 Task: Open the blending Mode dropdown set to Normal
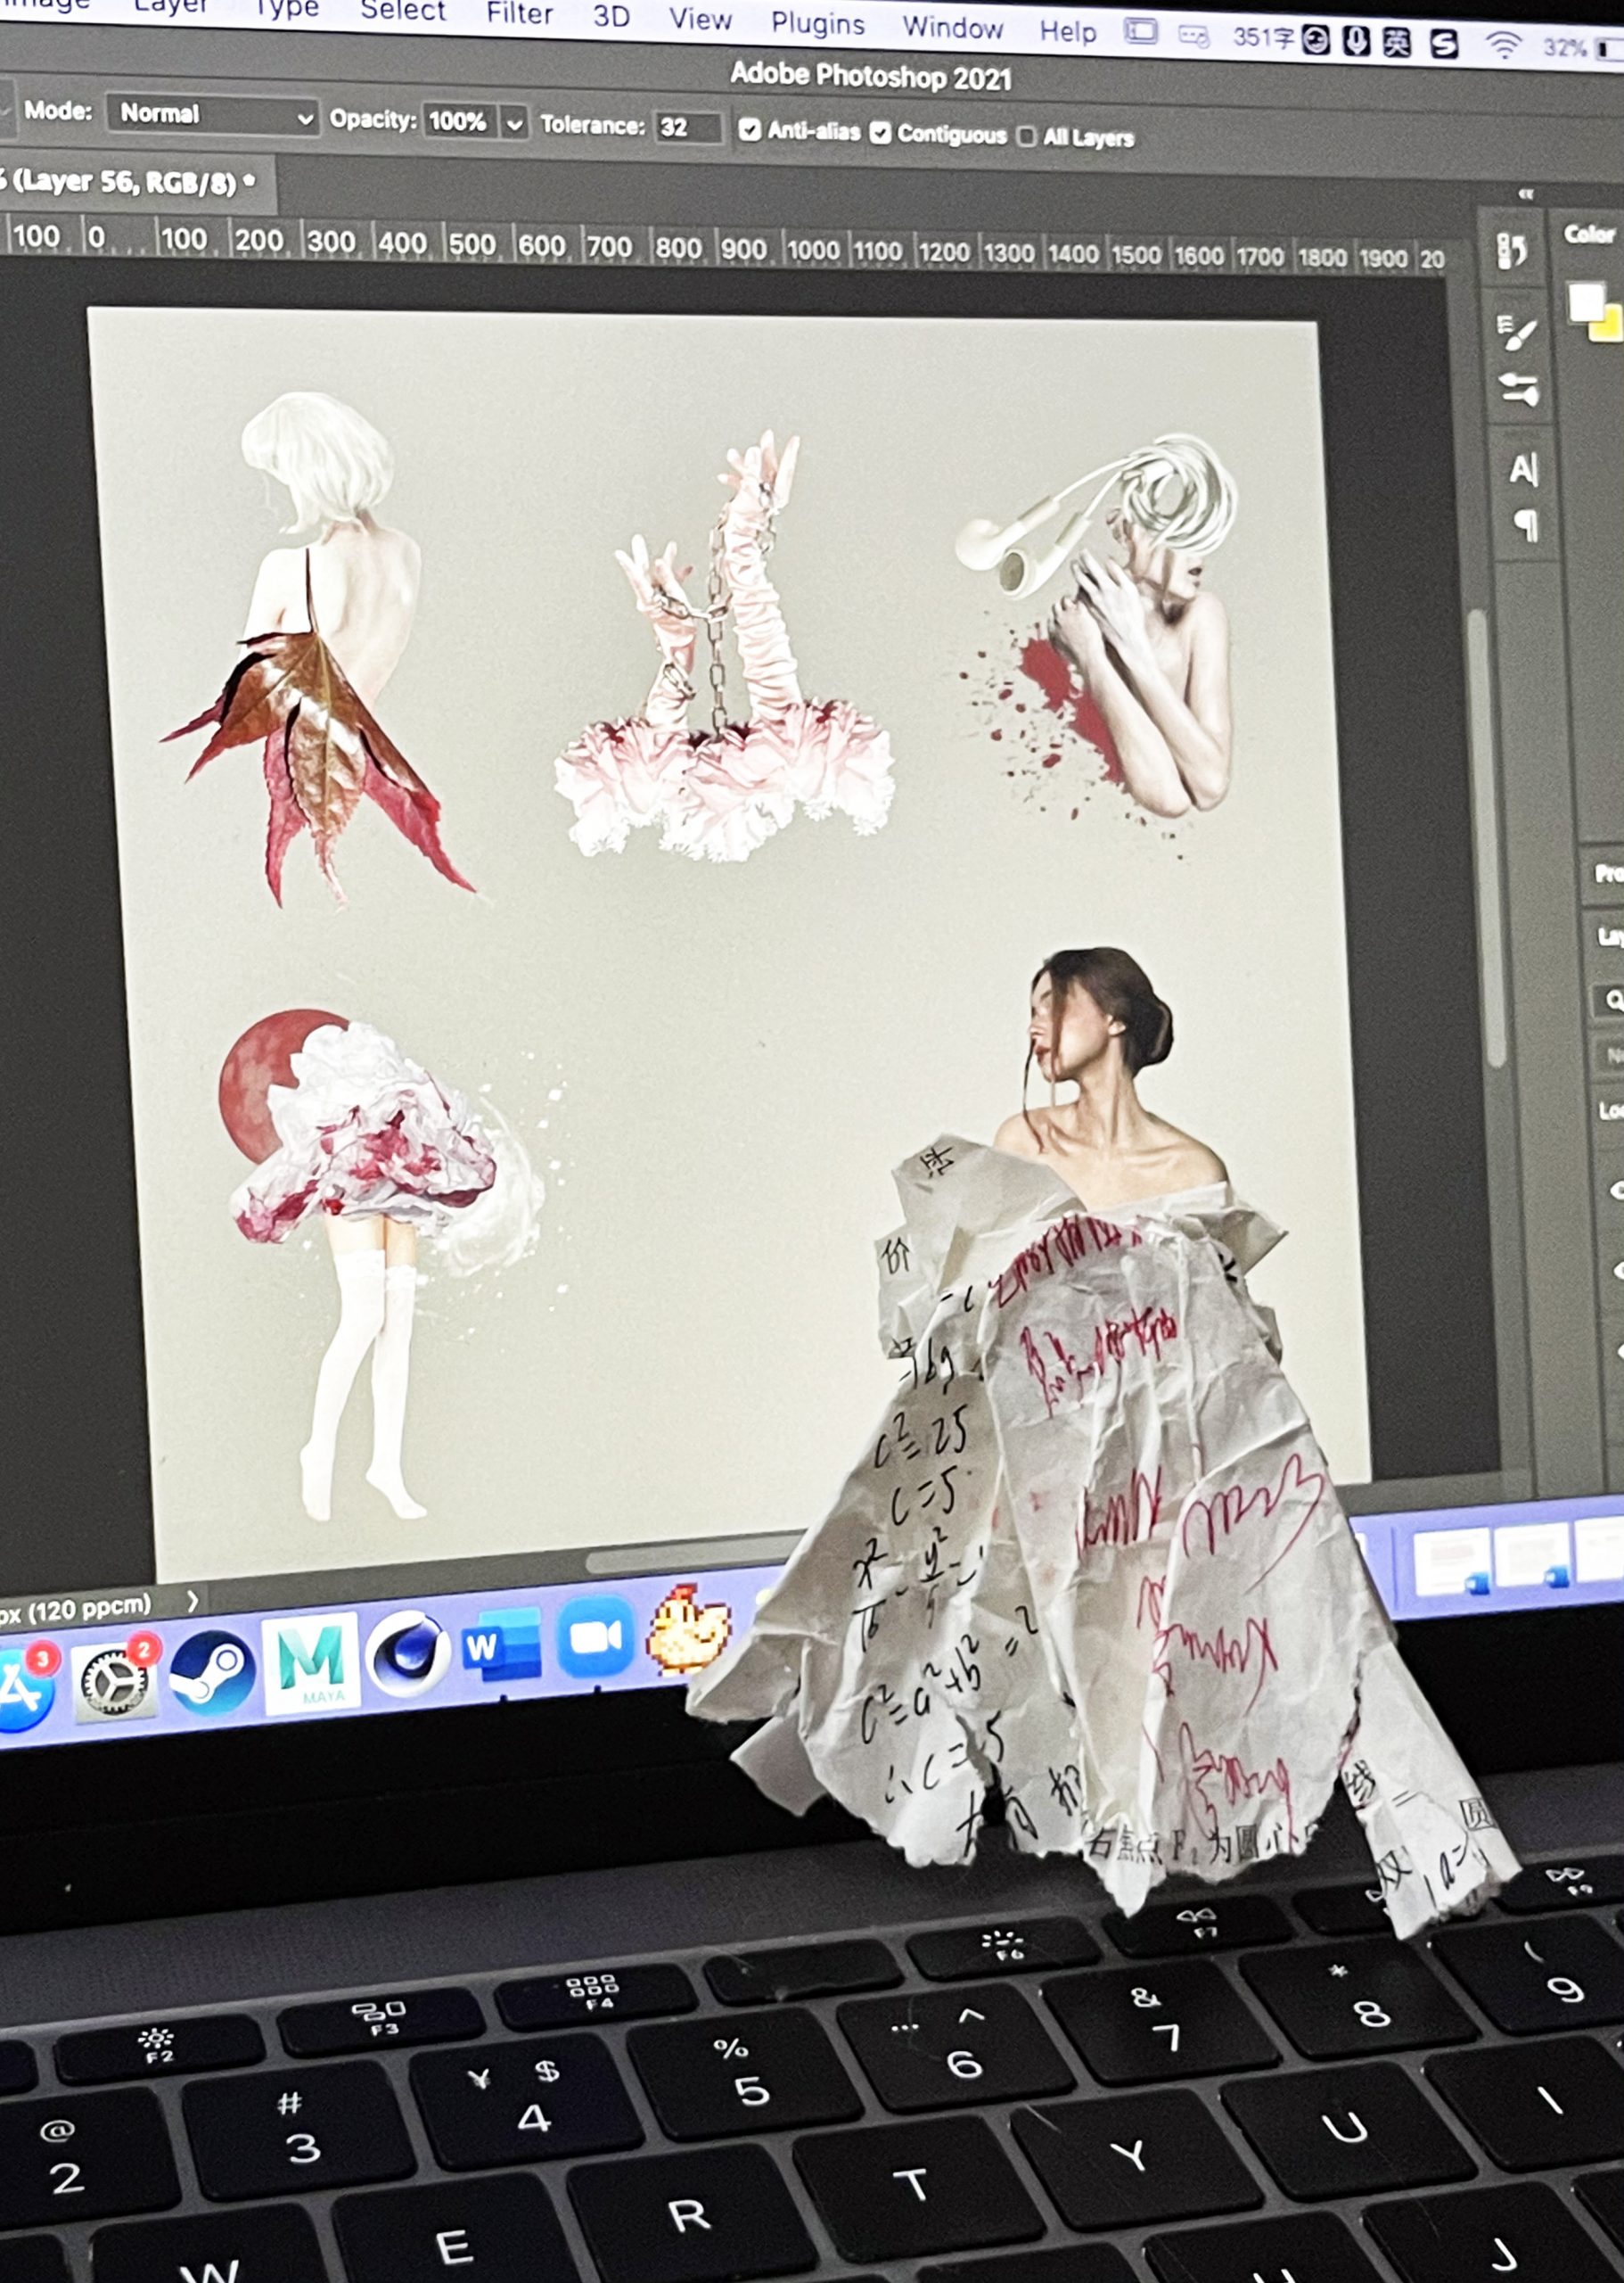(212, 115)
